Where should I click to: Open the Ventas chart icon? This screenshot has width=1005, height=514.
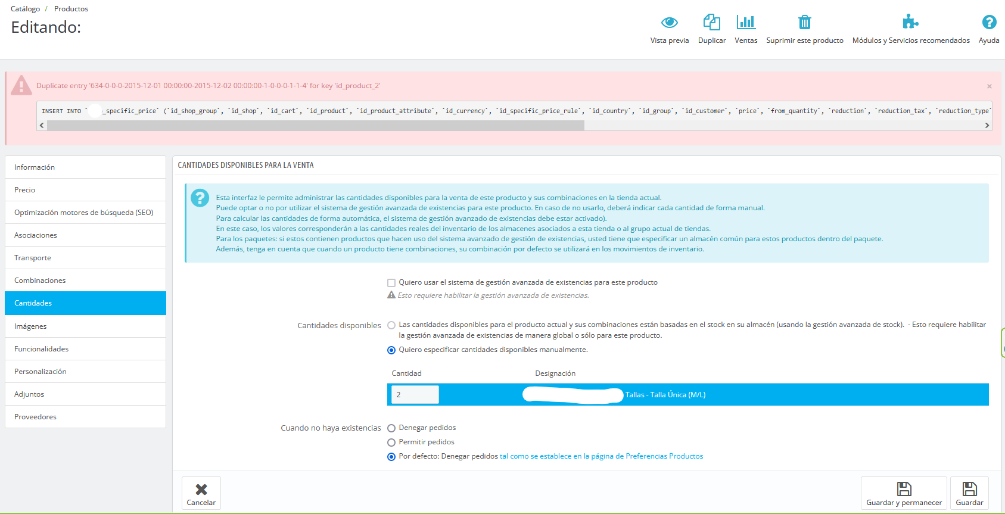746,23
